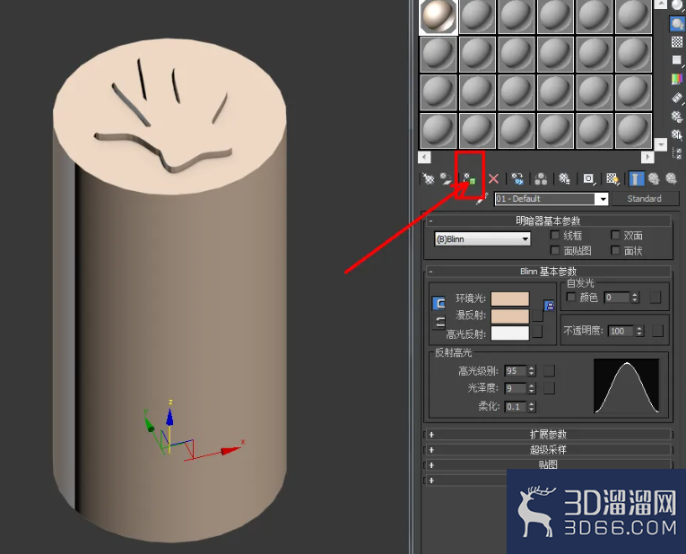The image size is (686, 554).
Task: Toggle the Backlight icon
Action: pos(677,23)
